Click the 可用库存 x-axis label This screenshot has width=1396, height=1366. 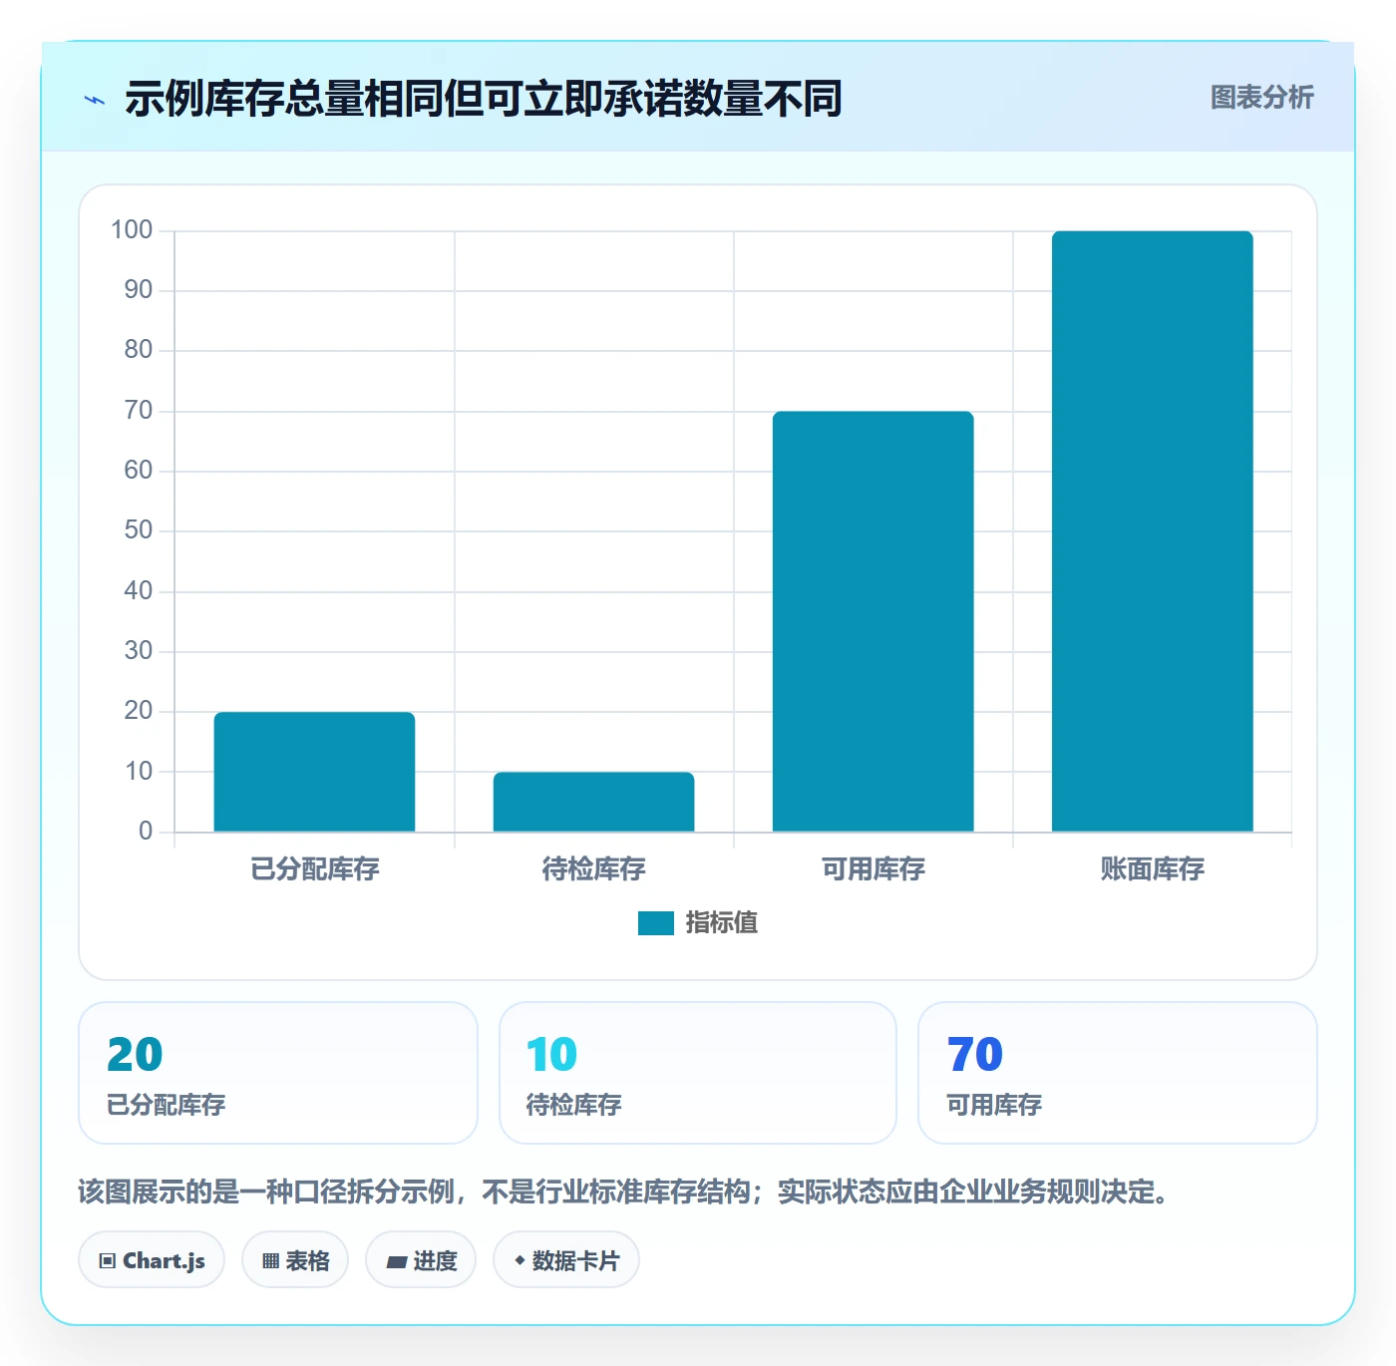pos(873,869)
